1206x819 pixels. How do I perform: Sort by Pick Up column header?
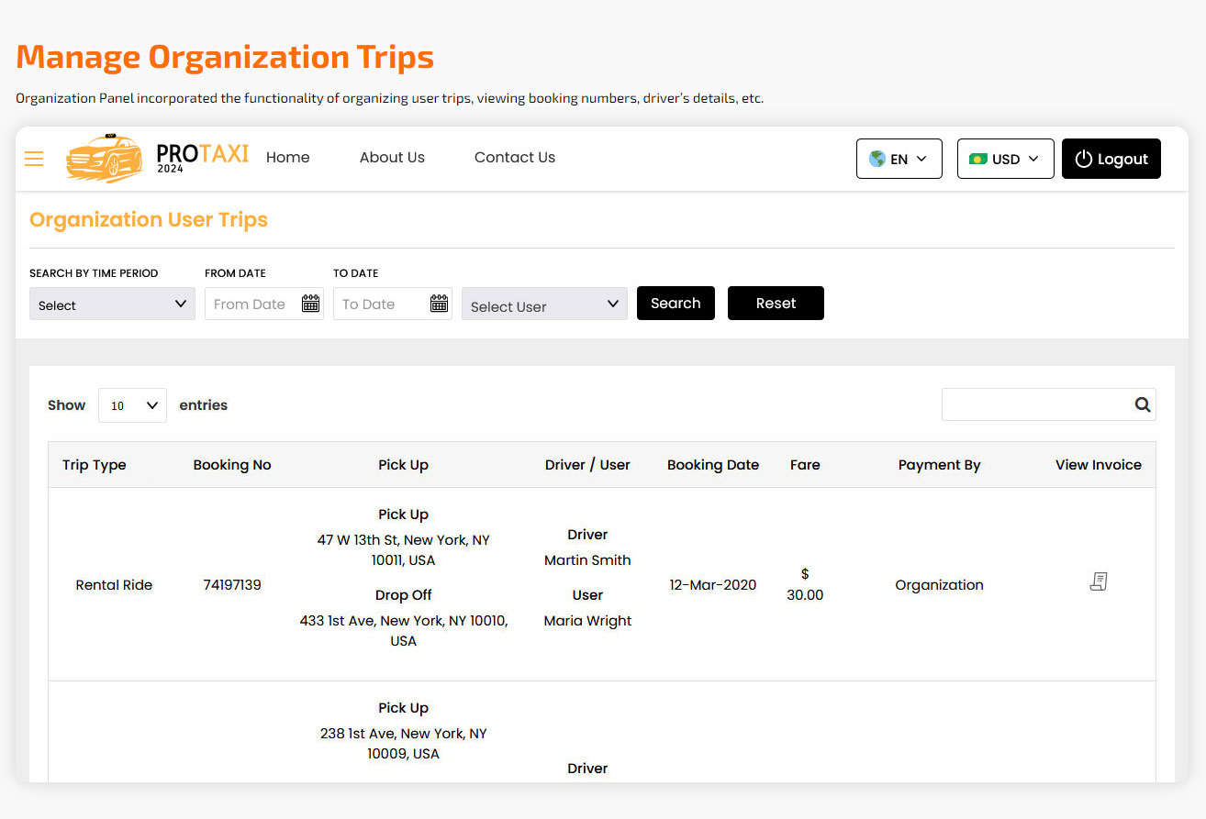pyautogui.click(x=404, y=465)
